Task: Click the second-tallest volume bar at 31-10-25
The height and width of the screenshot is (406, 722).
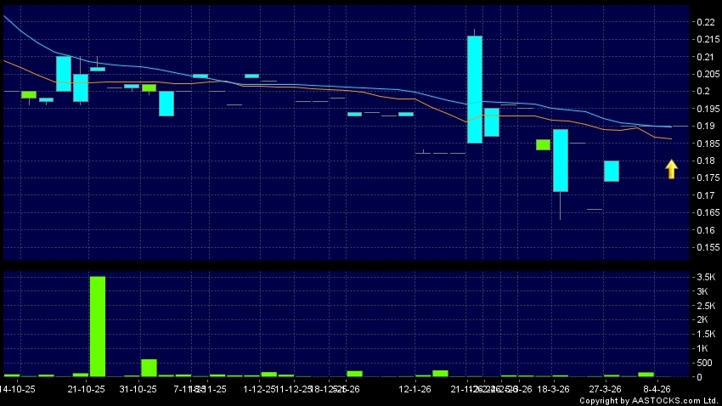Action: click(x=149, y=367)
